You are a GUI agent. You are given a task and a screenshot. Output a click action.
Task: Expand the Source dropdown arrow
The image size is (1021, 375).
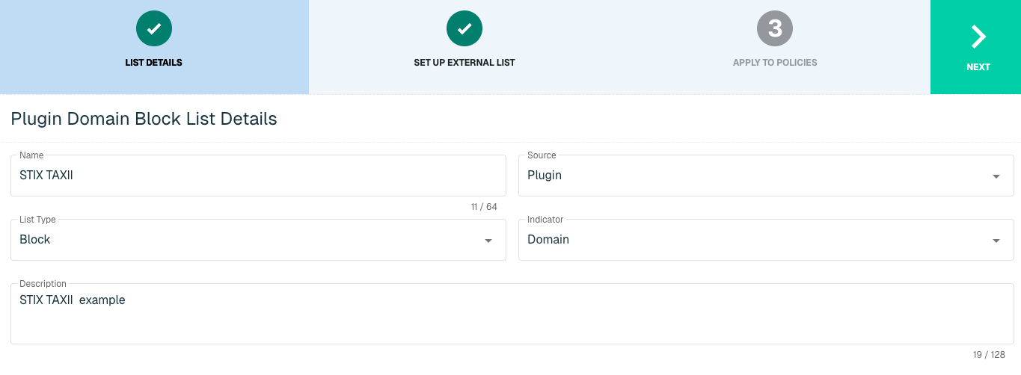(x=996, y=176)
